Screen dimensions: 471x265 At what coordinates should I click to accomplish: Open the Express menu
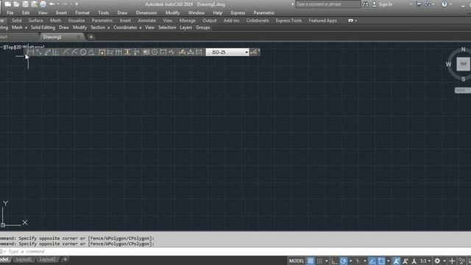pyautogui.click(x=238, y=13)
